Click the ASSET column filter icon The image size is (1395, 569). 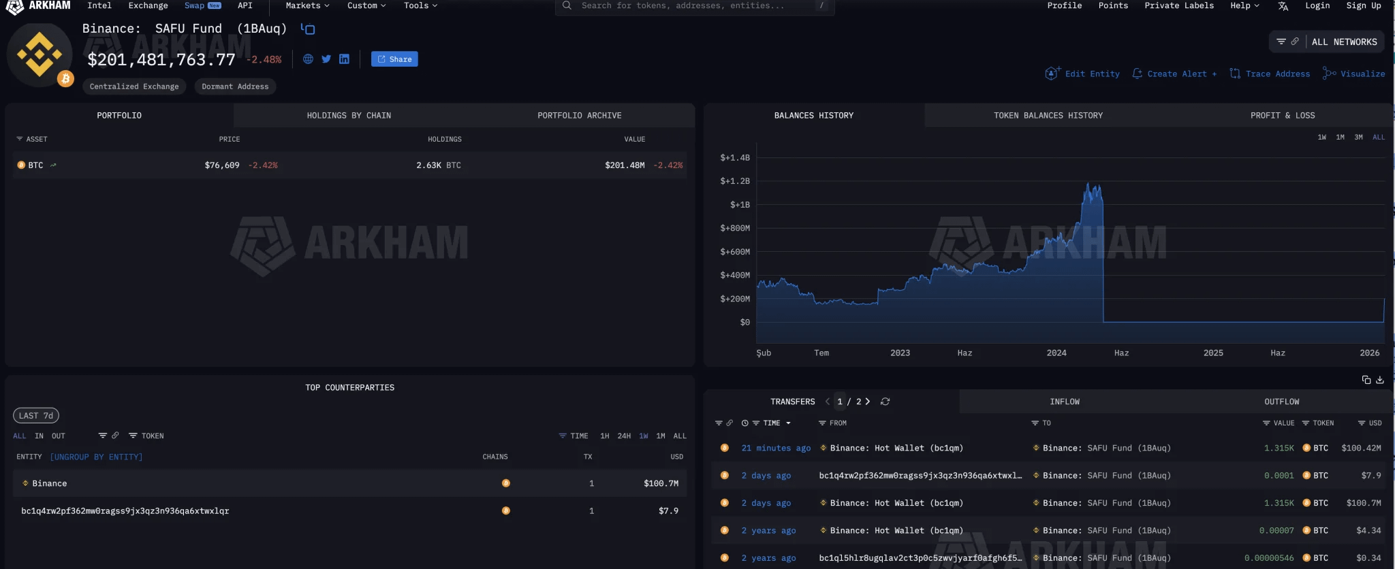[20, 139]
